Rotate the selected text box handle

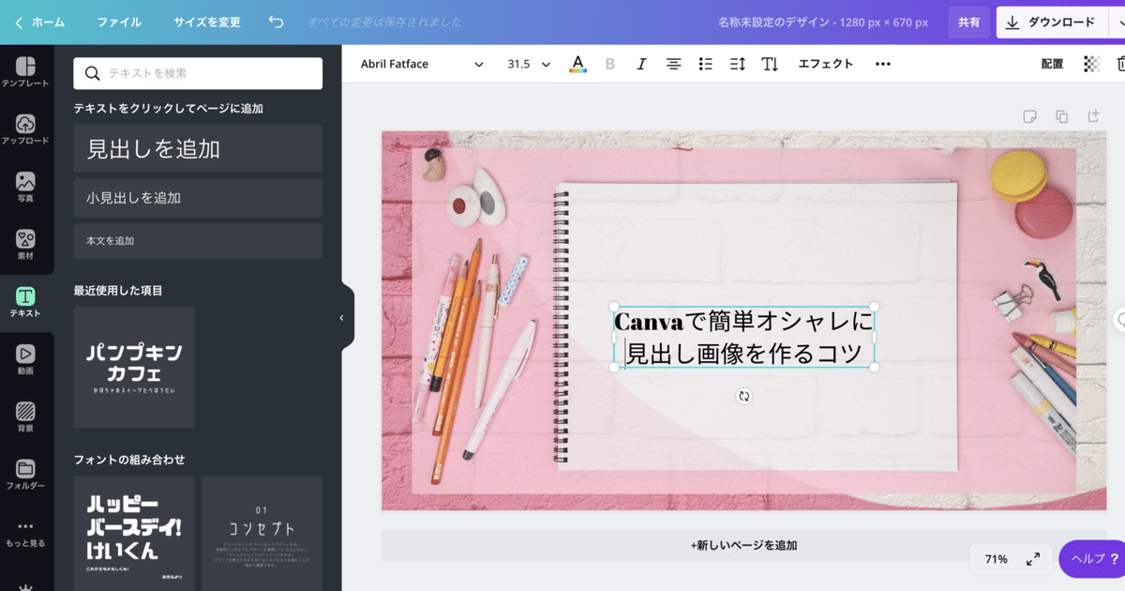pyautogui.click(x=743, y=396)
